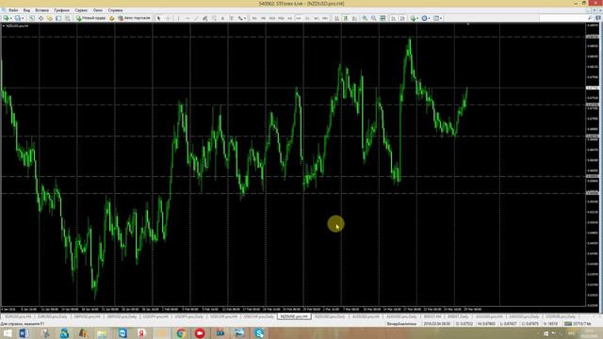
Task: Select the Cursor arrow tool
Action: (159, 18)
